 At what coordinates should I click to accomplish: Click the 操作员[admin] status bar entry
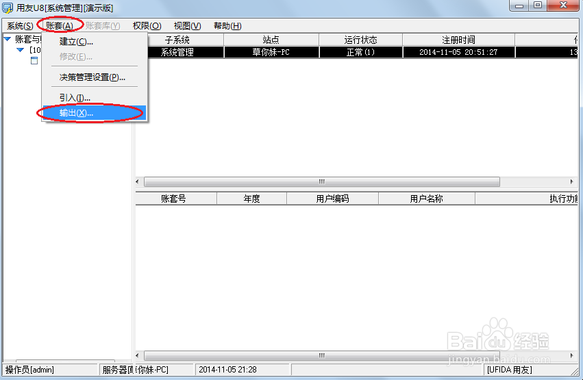click(50, 370)
